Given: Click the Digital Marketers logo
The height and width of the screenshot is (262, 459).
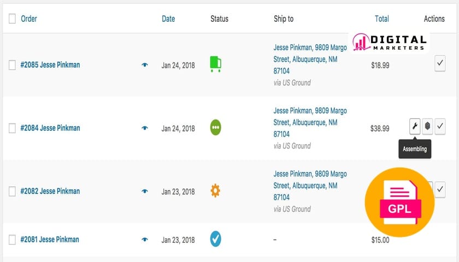Looking at the screenshot, I should pos(389,43).
